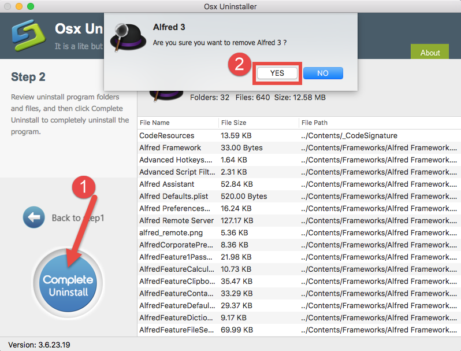Click the Files: 640 summary text
This screenshot has width=461, height=351.
(x=252, y=97)
